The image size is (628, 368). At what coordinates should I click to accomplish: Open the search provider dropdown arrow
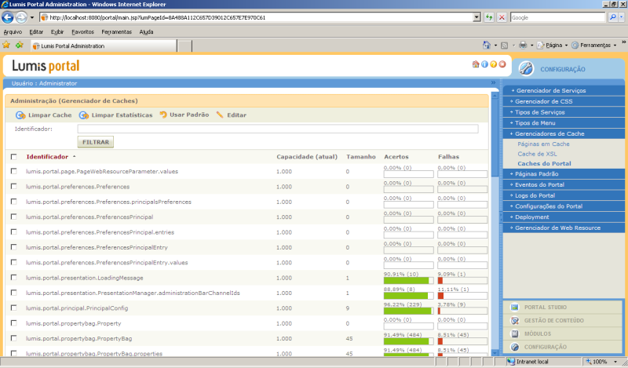click(x=621, y=17)
